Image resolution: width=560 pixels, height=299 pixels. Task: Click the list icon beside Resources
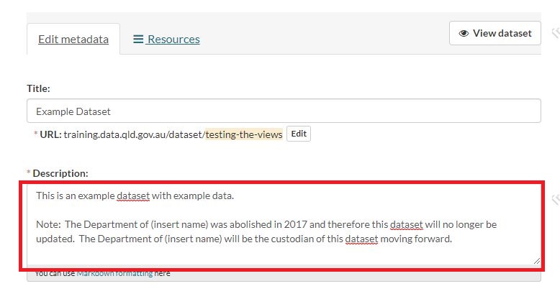[138, 40]
